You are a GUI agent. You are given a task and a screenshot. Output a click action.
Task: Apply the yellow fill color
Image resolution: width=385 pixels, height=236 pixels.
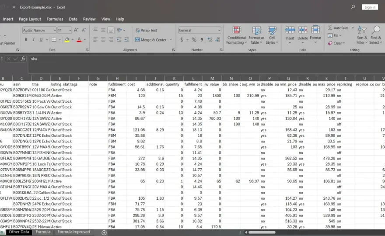point(67,39)
